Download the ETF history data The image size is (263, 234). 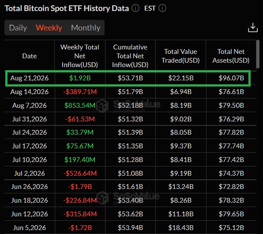pos(253,27)
